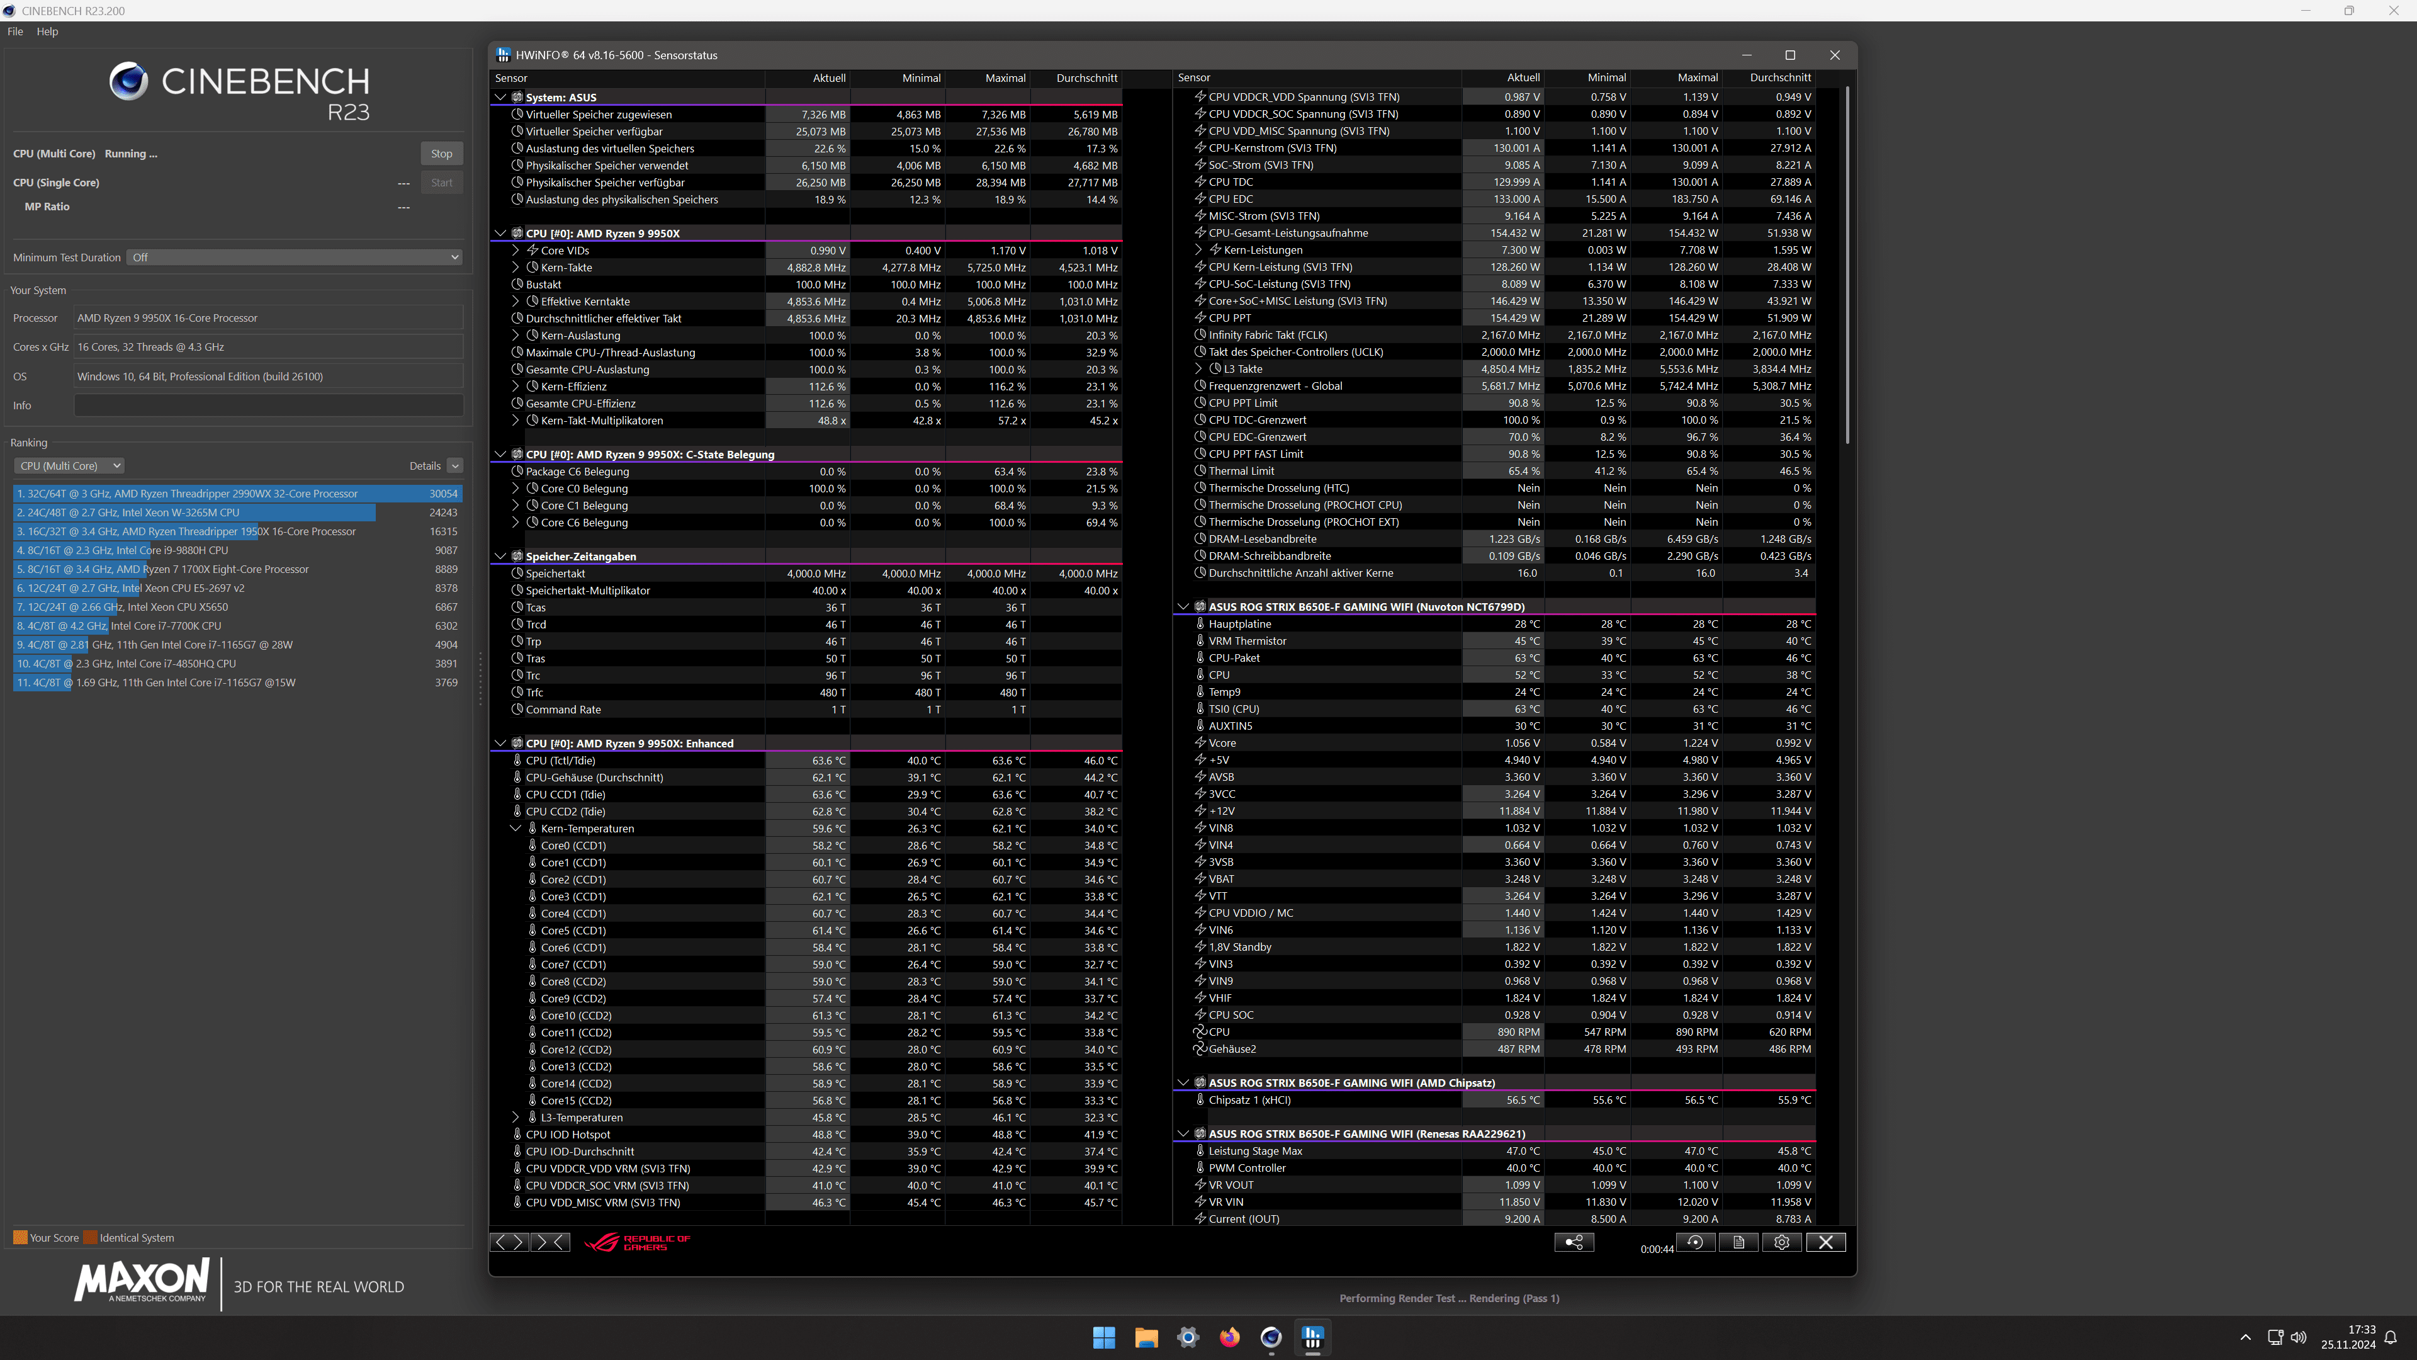Click the Cinebench taskbar icon

[1270, 1337]
